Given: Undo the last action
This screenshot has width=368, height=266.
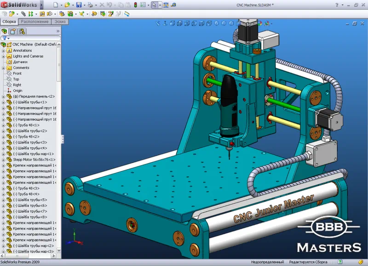Looking at the screenshot, I should 109,4.
